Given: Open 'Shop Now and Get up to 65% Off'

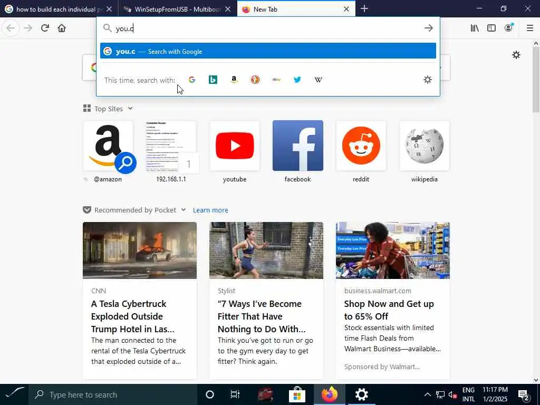Looking at the screenshot, I should (389, 310).
